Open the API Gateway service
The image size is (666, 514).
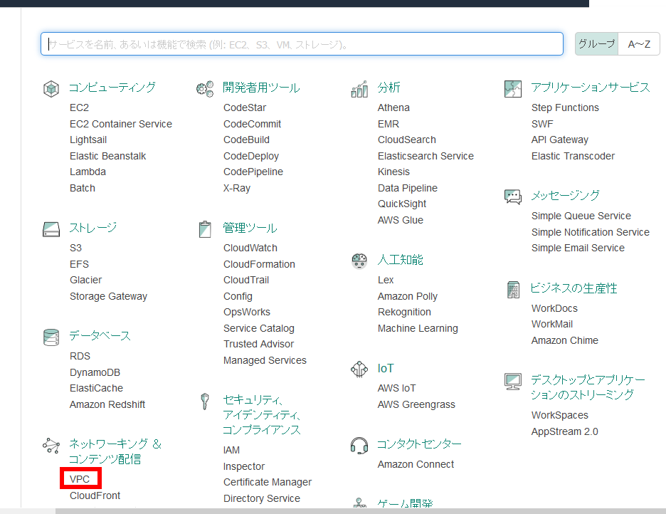tap(560, 140)
